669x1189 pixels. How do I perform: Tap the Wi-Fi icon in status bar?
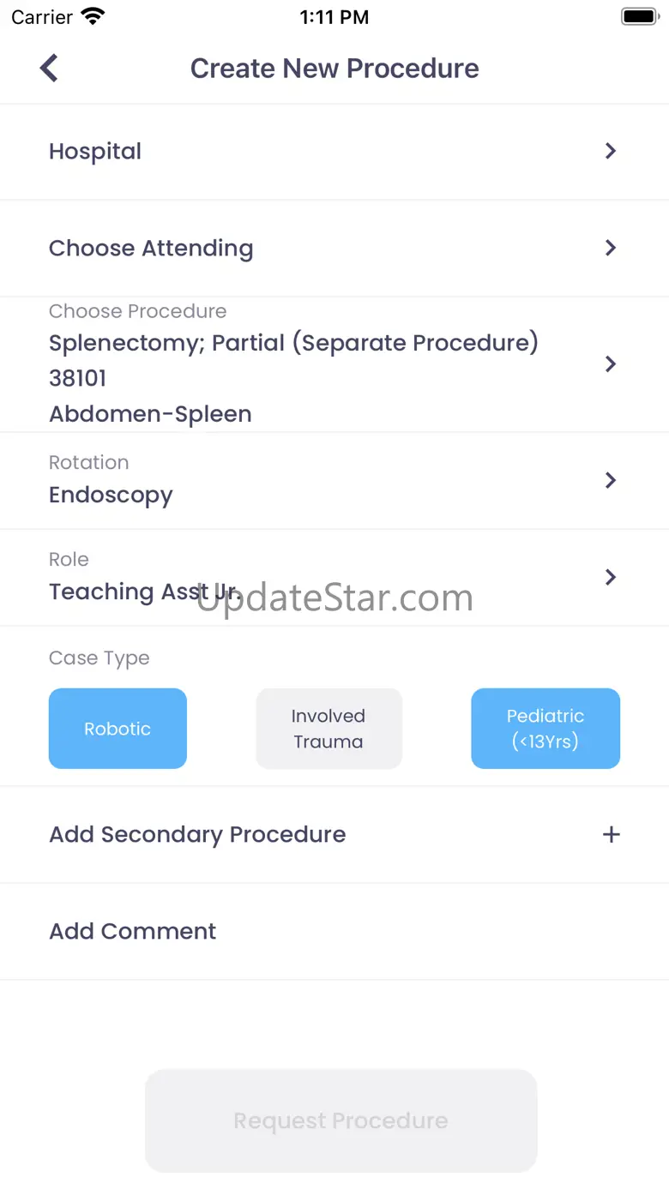(x=93, y=16)
